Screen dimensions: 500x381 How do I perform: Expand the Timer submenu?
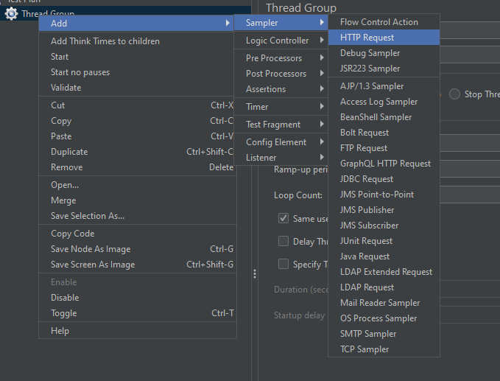281,107
